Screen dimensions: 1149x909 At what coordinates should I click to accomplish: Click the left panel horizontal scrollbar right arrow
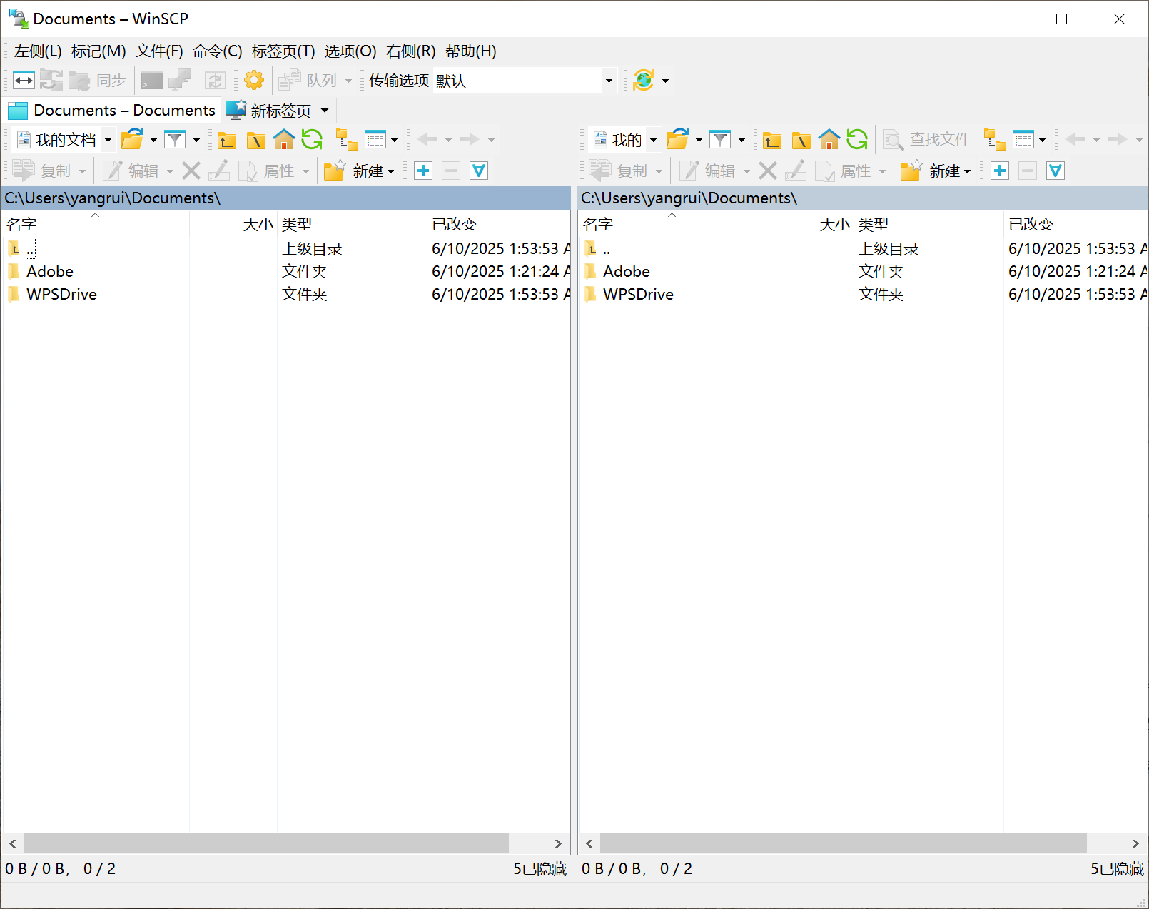tap(557, 843)
